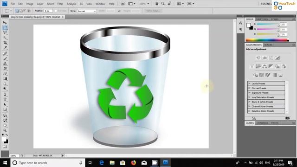Click the R color slider
Image resolution: width=297 pixels, height=167 pixels.
click(268, 24)
